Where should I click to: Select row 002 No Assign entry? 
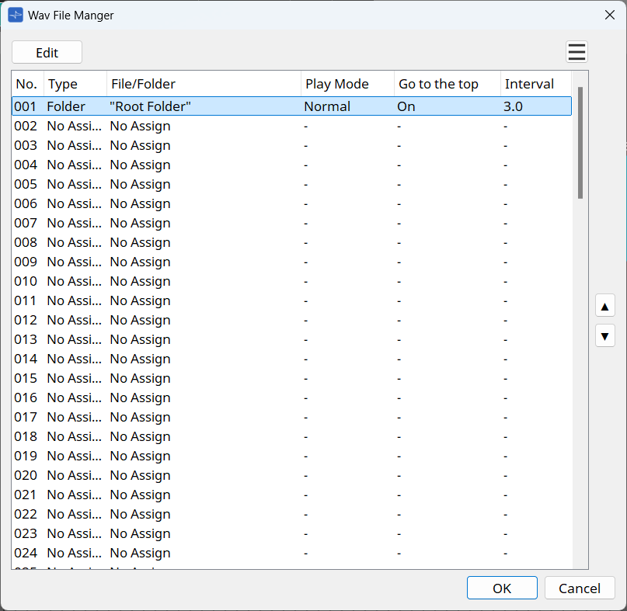click(233, 125)
